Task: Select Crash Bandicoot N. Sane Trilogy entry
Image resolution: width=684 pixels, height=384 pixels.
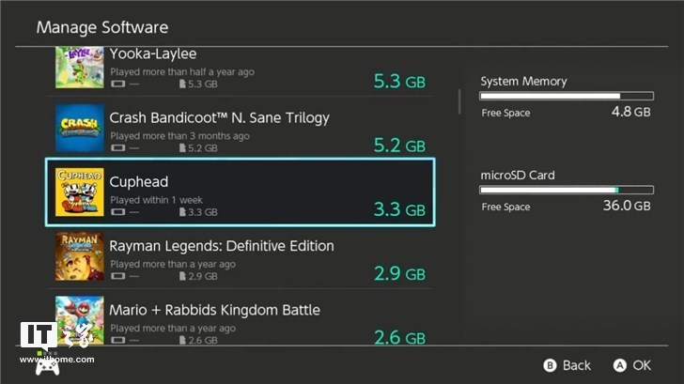Action: (219, 118)
